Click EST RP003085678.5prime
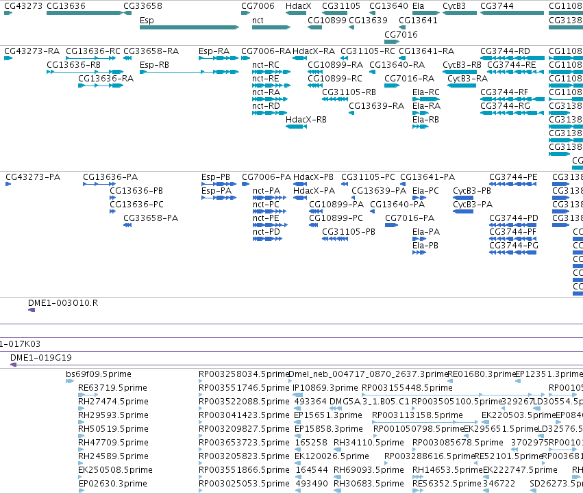 414,450
